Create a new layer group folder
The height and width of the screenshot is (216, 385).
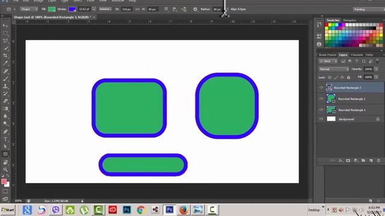pyautogui.click(x=363, y=160)
